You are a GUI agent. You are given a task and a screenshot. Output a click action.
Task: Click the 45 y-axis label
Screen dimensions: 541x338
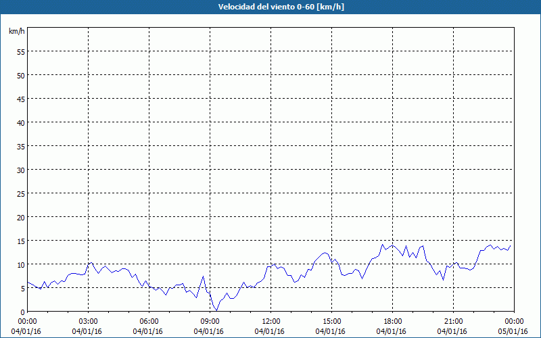[21, 99]
